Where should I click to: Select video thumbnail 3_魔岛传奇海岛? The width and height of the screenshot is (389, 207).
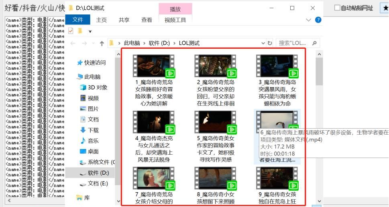click(277, 66)
